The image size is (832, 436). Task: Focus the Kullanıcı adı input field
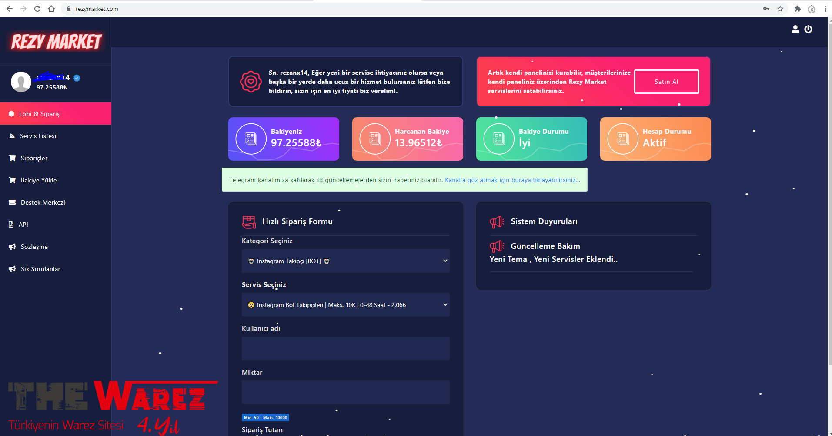click(x=345, y=348)
